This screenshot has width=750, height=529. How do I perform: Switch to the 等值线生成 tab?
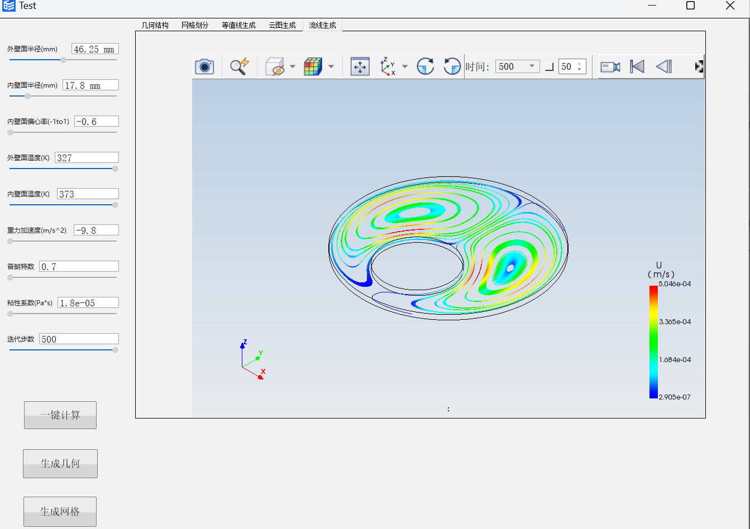click(x=238, y=25)
